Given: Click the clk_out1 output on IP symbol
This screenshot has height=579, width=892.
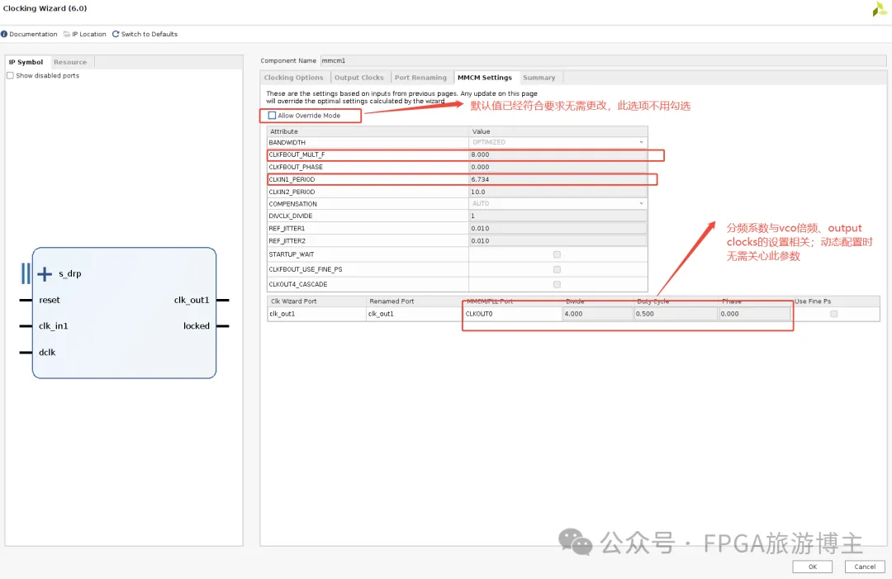Looking at the screenshot, I should (192, 301).
